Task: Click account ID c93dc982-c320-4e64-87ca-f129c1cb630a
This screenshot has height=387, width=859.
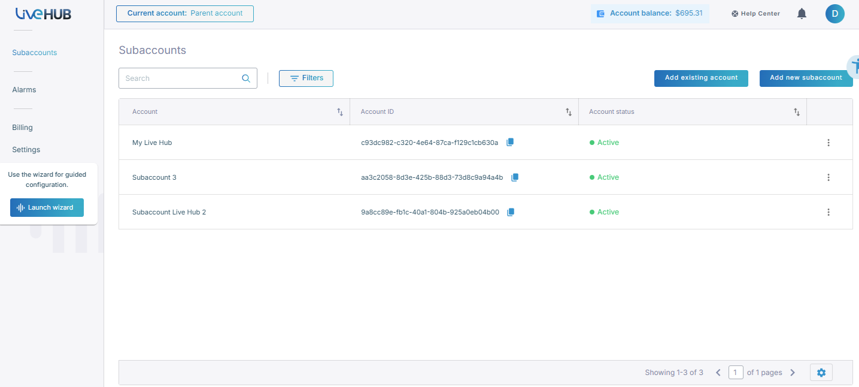Action: 430,143
